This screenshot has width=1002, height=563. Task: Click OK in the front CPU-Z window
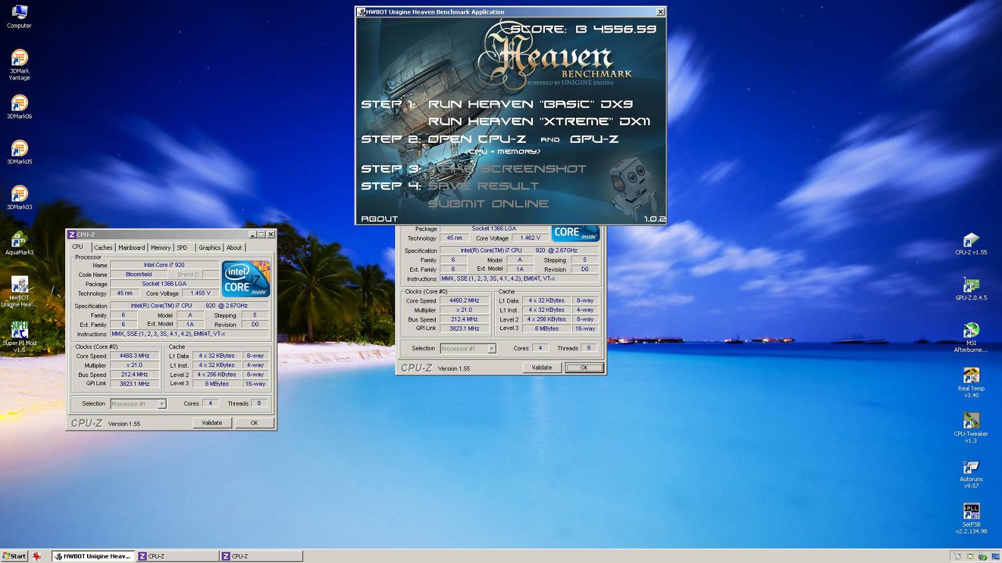(x=254, y=423)
